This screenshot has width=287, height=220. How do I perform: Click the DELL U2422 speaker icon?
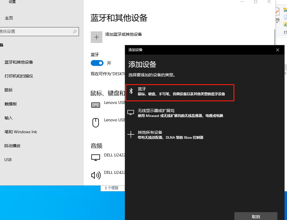[x=96, y=175]
